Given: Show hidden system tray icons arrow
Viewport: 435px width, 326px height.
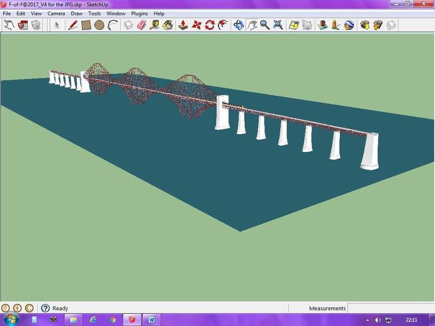Looking at the screenshot, I should click(x=368, y=320).
